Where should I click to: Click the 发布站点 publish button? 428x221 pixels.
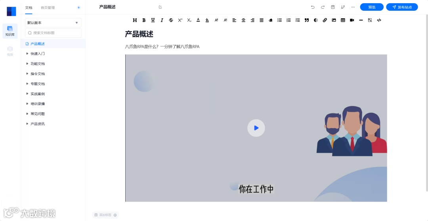click(x=402, y=7)
